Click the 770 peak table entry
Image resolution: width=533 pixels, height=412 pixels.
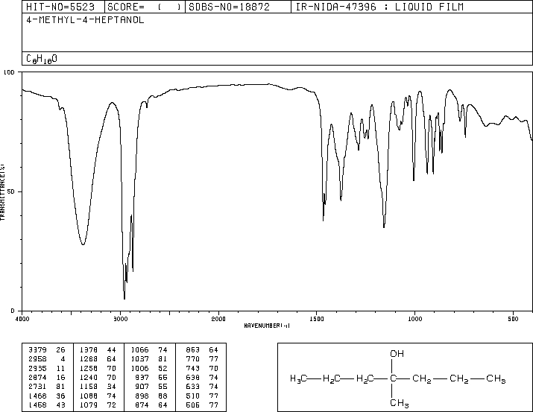pyautogui.click(x=202, y=359)
